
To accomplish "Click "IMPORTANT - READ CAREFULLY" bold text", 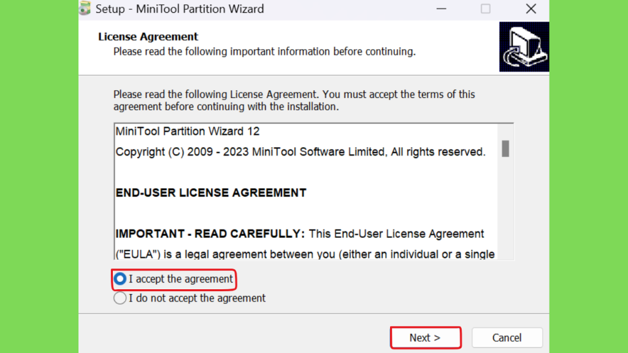I will pyautogui.click(x=210, y=233).
